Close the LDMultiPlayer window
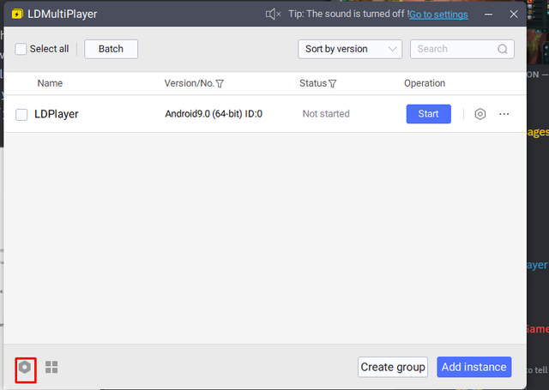 click(514, 15)
